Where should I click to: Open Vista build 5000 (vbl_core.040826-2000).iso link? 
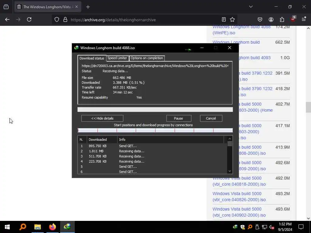239,197
